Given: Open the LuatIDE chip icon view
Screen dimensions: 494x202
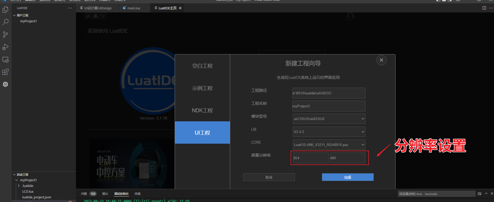Looking at the screenshot, I should [x=5, y=84].
